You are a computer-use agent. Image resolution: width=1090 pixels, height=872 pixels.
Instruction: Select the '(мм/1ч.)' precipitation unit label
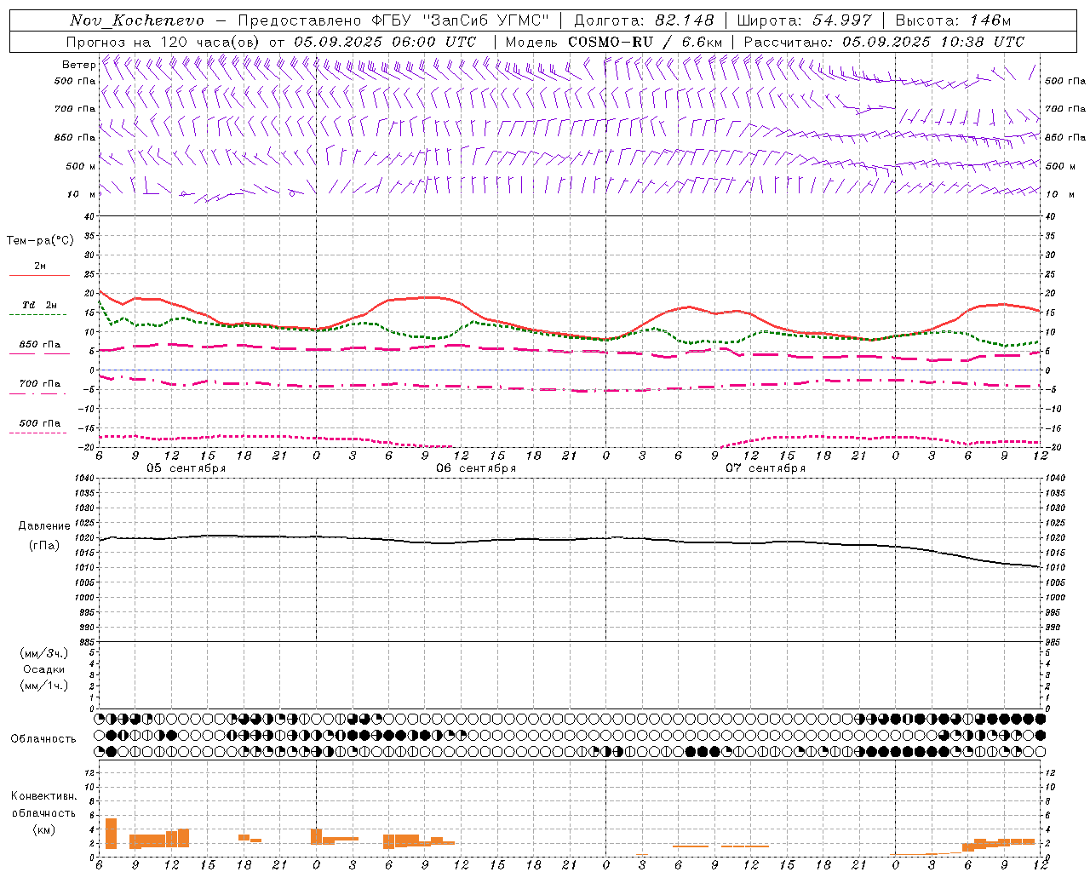point(44,686)
